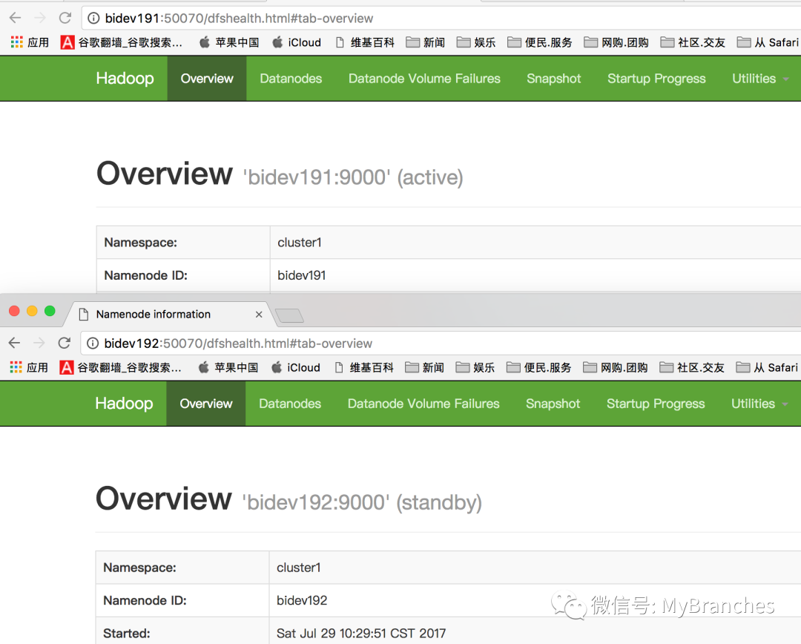Expand the 便民.服务 folder in the bidev192 window
Screen dimensions: 801x644
coord(539,367)
